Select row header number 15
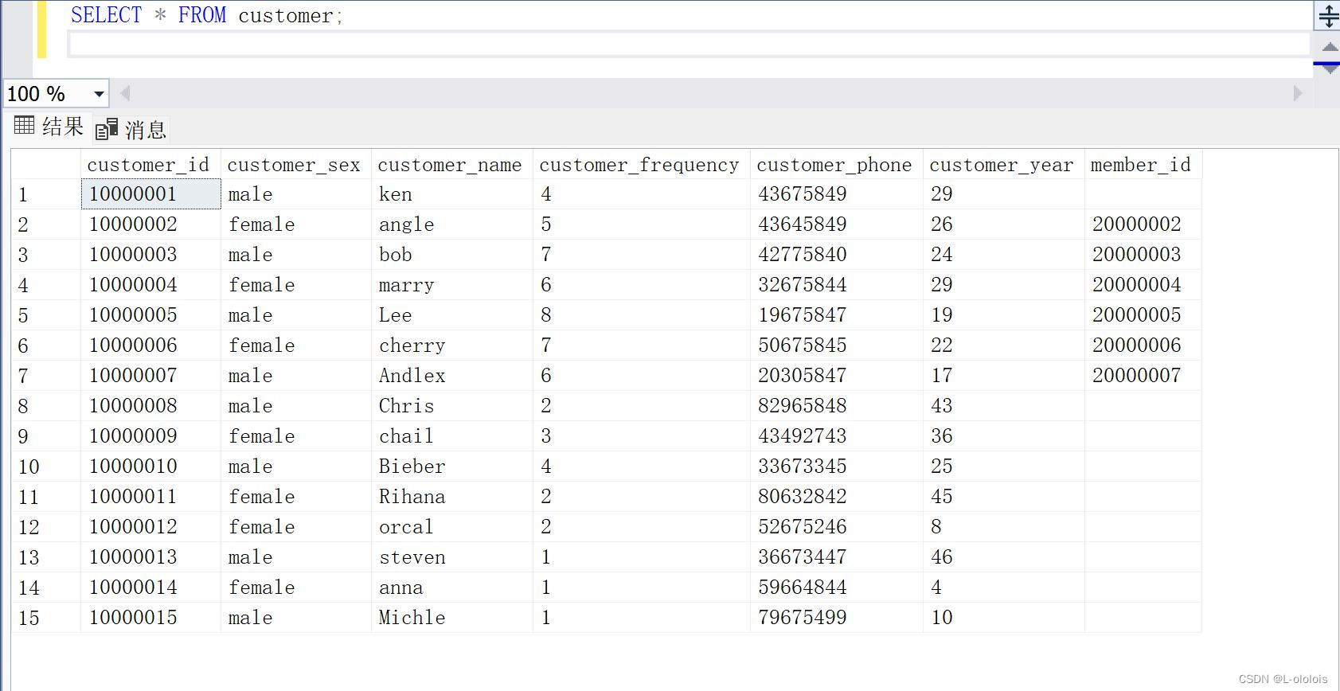This screenshot has height=691, width=1340. 45,618
